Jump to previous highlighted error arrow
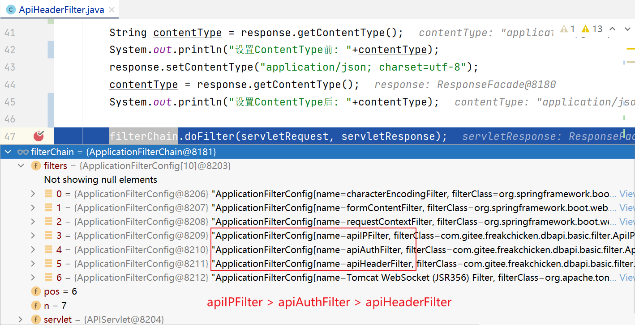Viewport: 635px width, 325px height. 613,29
